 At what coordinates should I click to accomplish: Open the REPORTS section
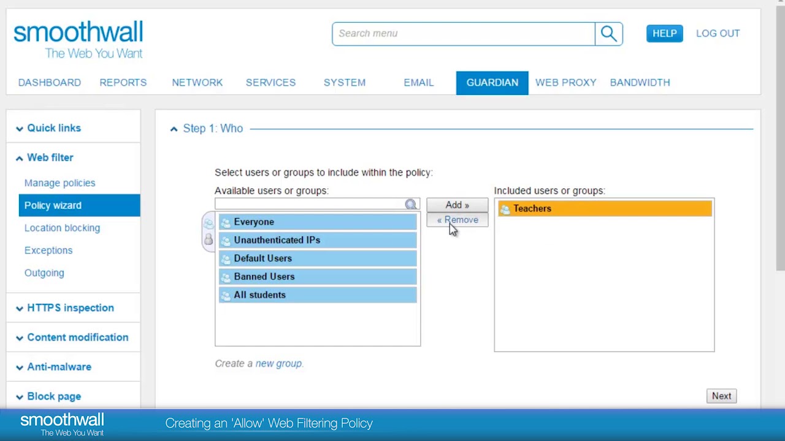point(123,82)
